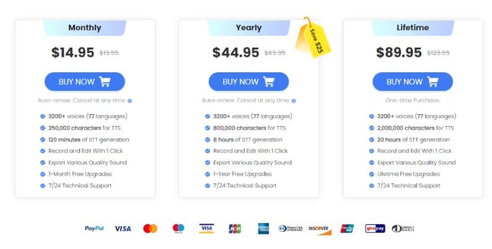Buy the Lifetime plan for $89.95
Viewport: 492px width, 249px height.
(413, 82)
